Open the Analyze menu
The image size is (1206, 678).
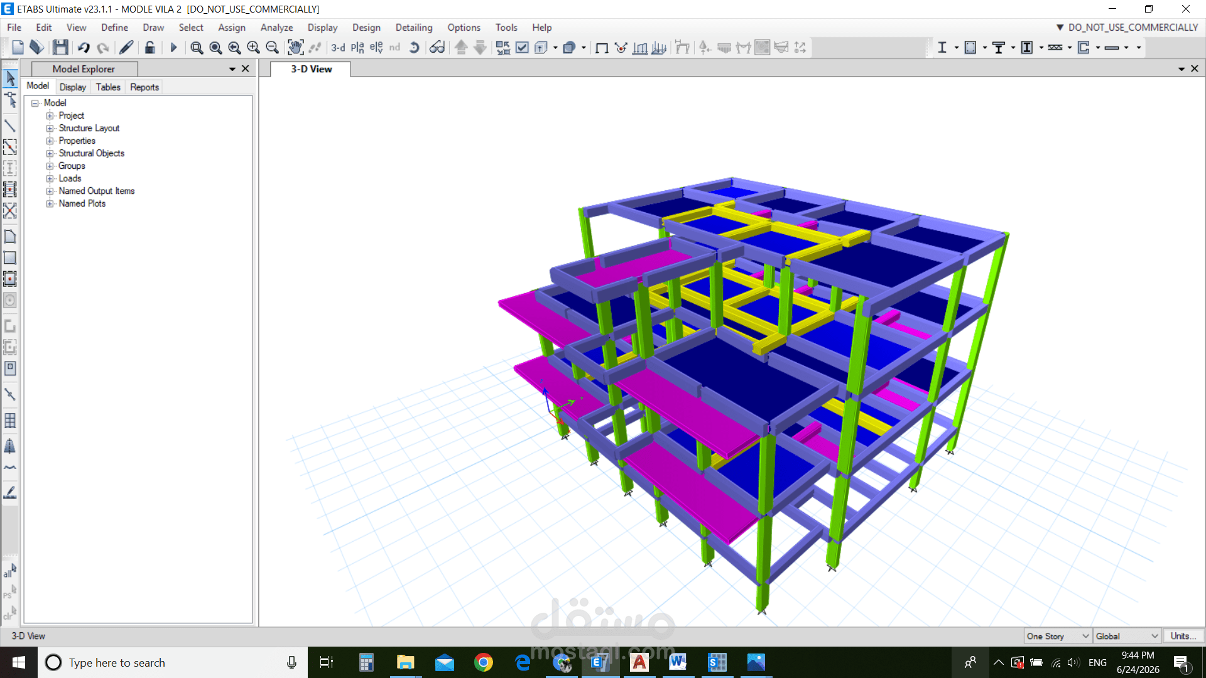(276, 28)
